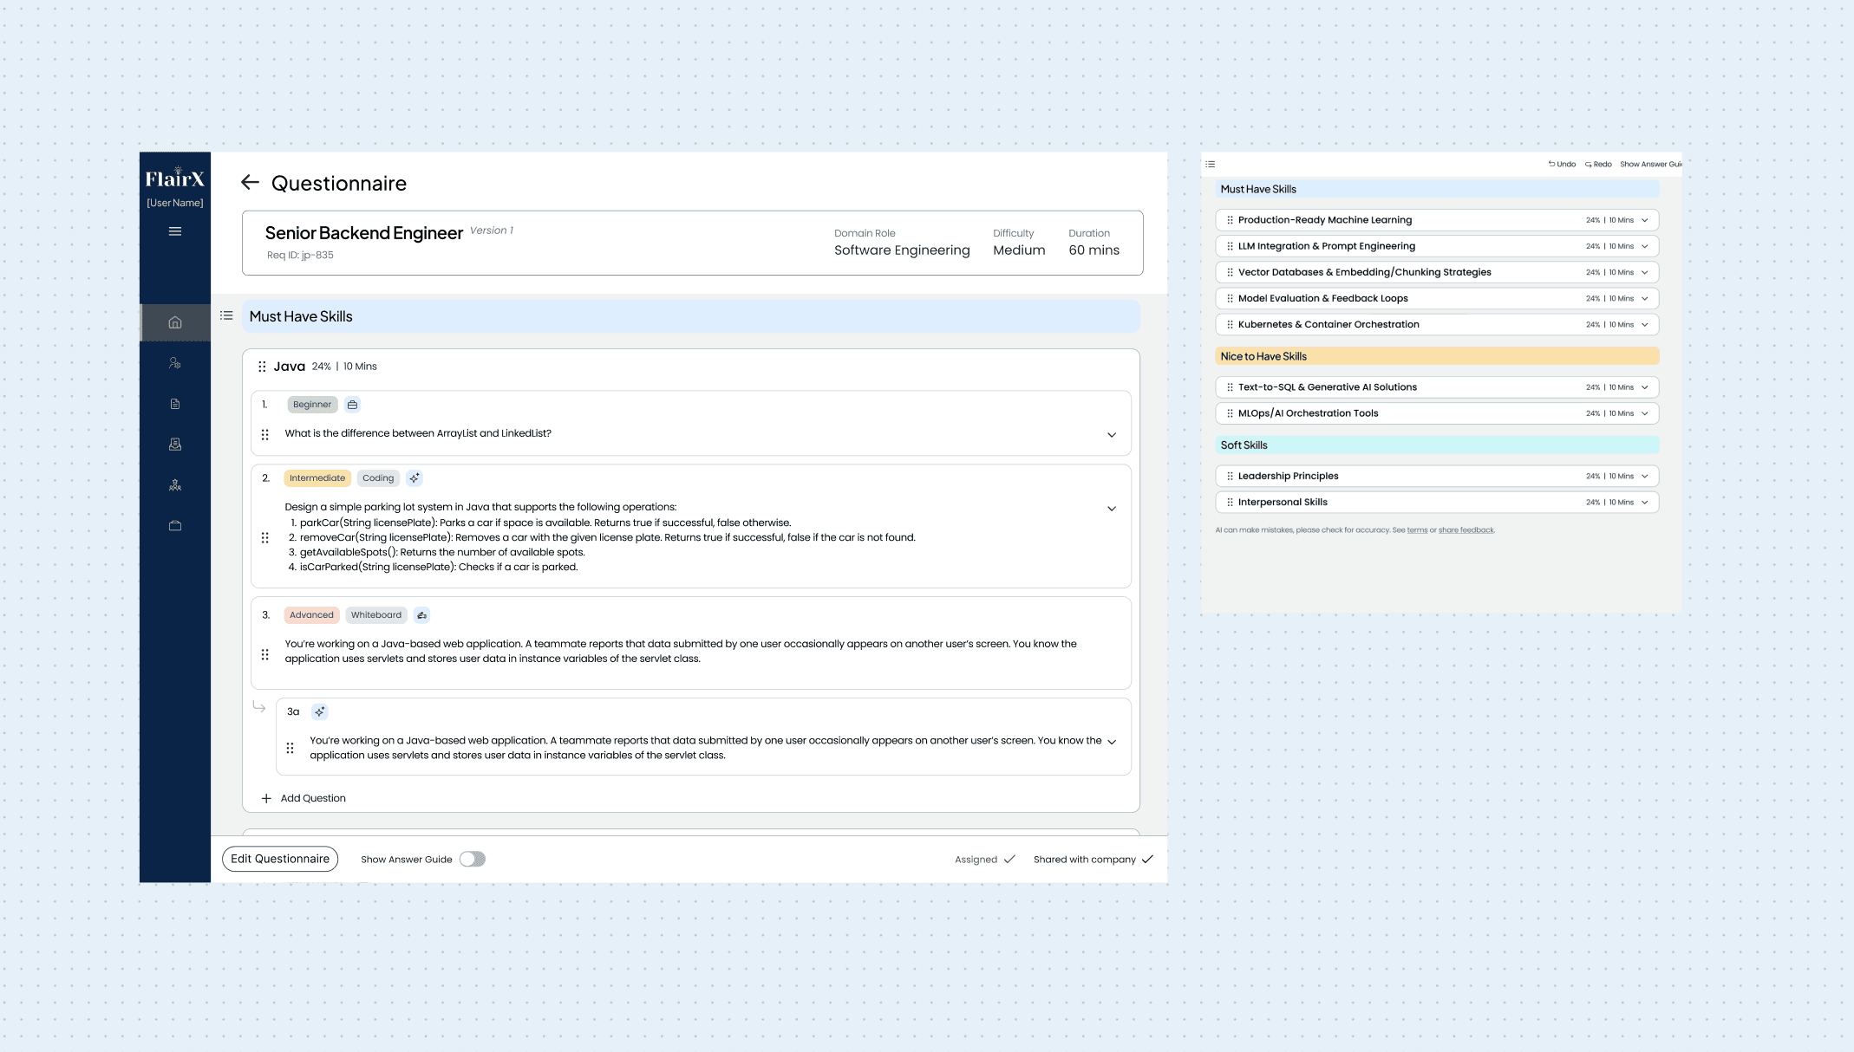
Task: Open the user settings sidebar icon
Action: 175,363
